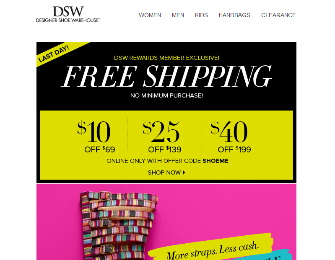Click the arrow beside SHOP NOW

(x=184, y=172)
